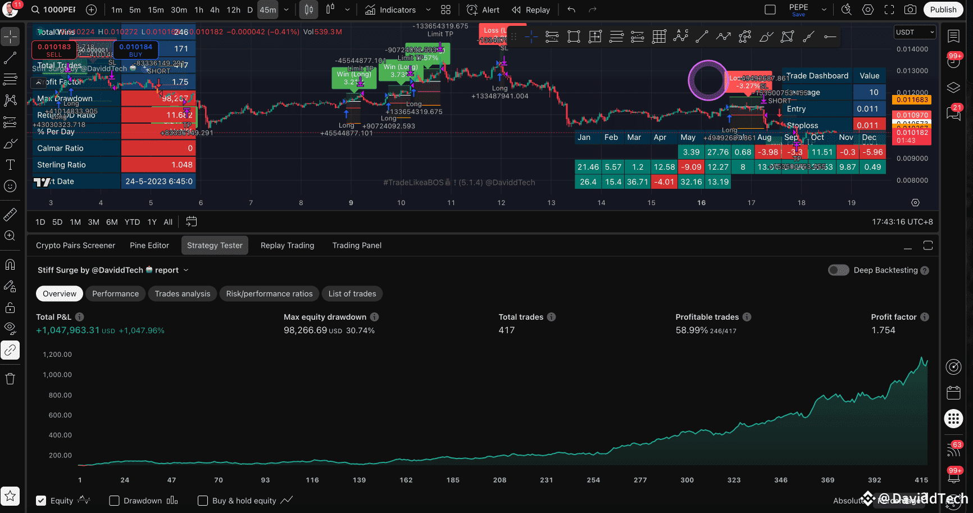Toggle the Equity checkbox
The height and width of the screenshot is (513, 973).
(41, 501)
